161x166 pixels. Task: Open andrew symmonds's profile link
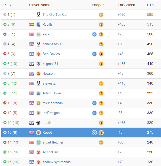[x=57, y=162]
